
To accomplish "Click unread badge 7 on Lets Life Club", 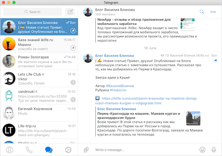I will point(73,82).
